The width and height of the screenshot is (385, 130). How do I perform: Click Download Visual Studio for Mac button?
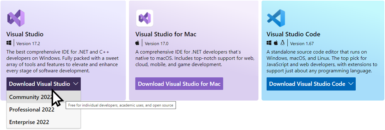point(179,84)
